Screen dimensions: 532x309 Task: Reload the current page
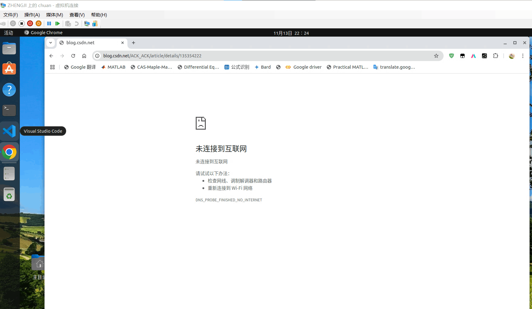pos(73,56)
